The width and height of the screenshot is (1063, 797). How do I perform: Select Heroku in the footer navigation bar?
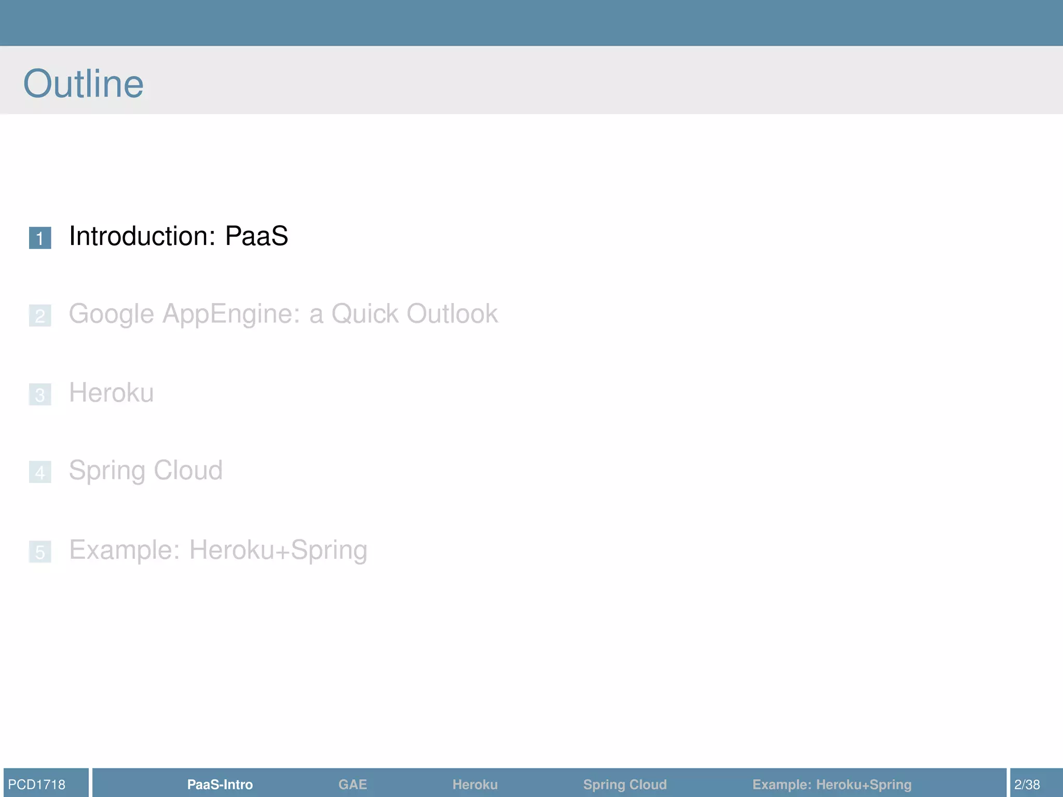click(x=475, y=785)
